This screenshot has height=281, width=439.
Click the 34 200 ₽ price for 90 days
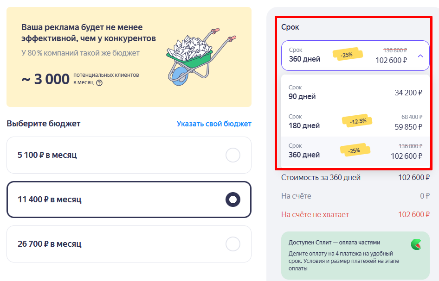coord(408,93)
